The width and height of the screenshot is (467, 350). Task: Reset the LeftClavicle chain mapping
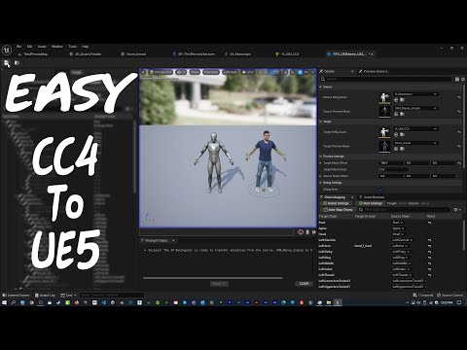coord(429,240)
